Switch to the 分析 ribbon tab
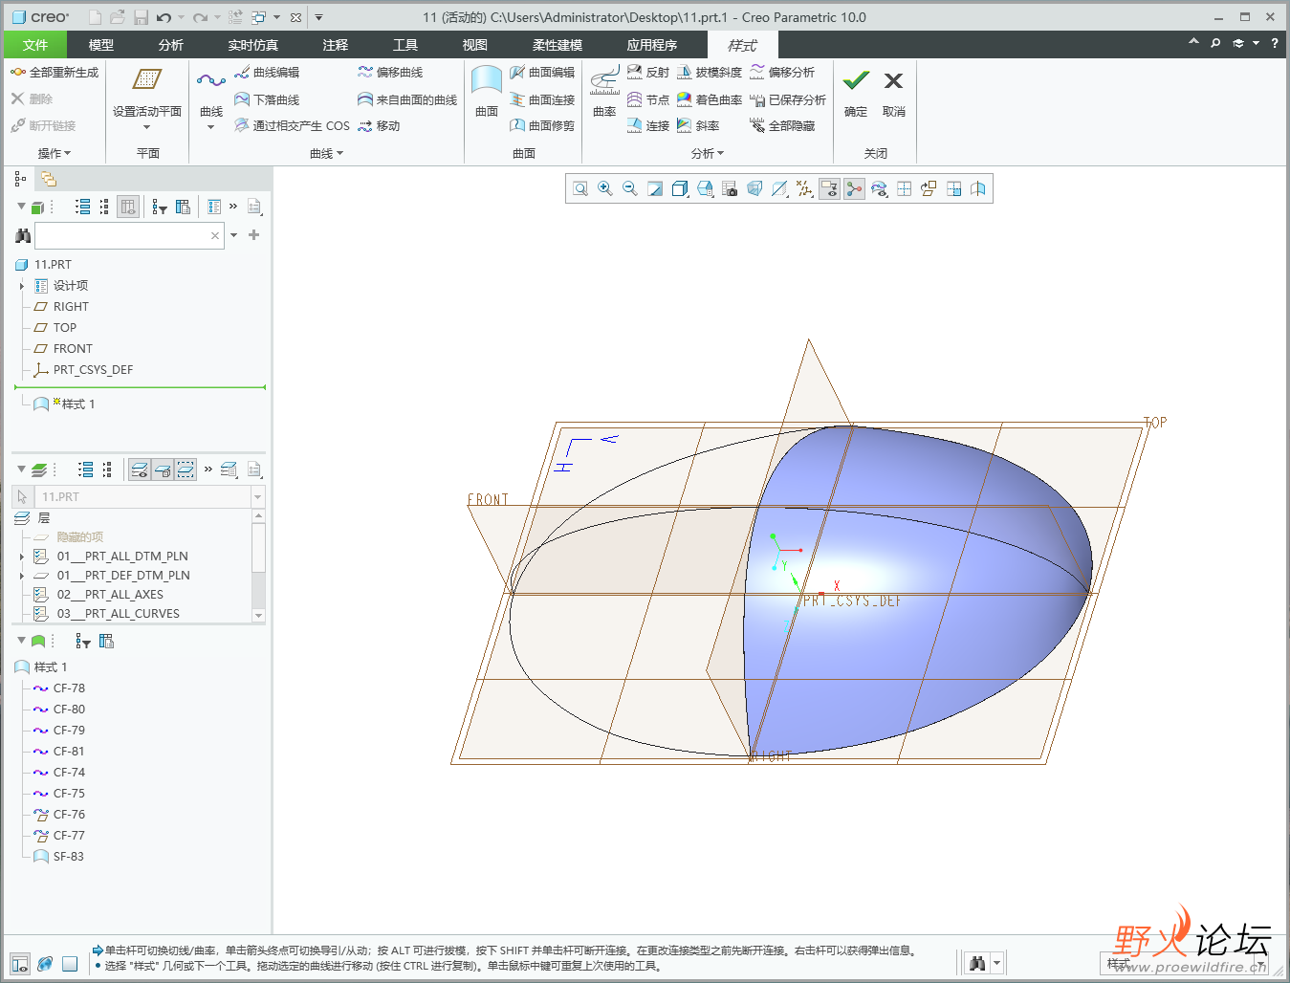Screen dimensions: 1290x983 [x=171, y=45]
